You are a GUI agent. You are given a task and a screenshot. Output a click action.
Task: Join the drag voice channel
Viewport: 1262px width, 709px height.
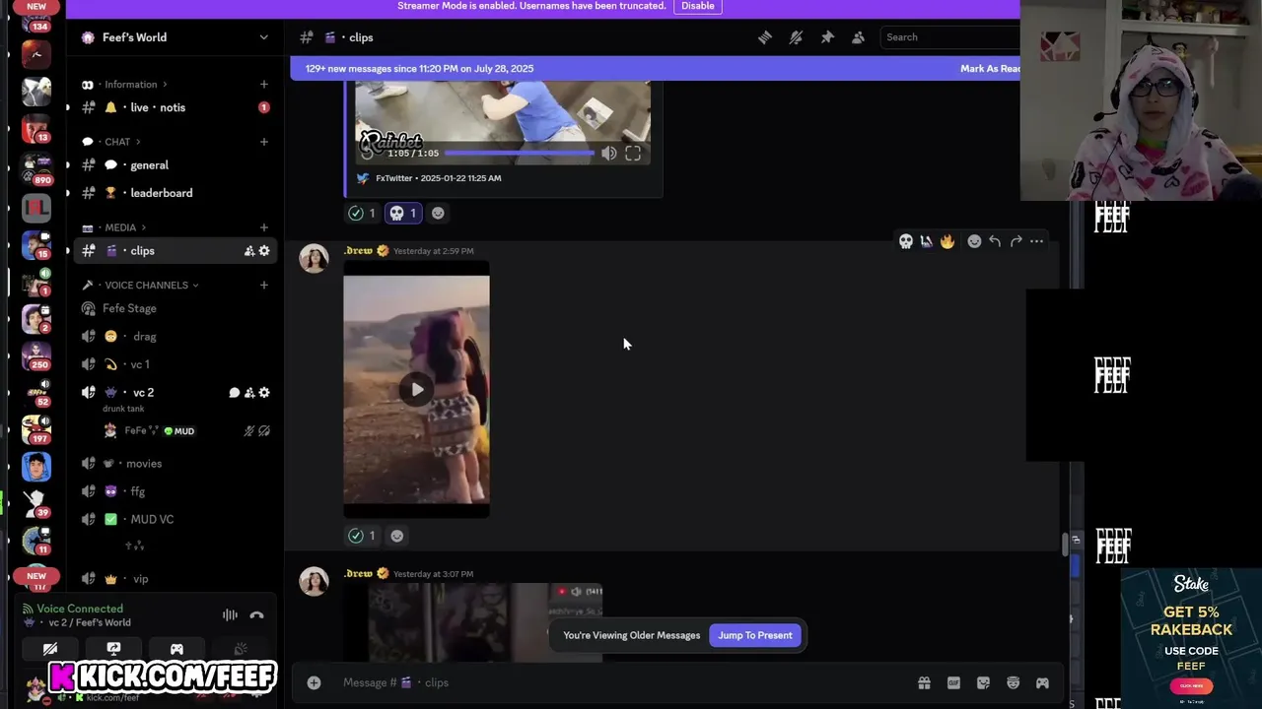tap(175, 337)
